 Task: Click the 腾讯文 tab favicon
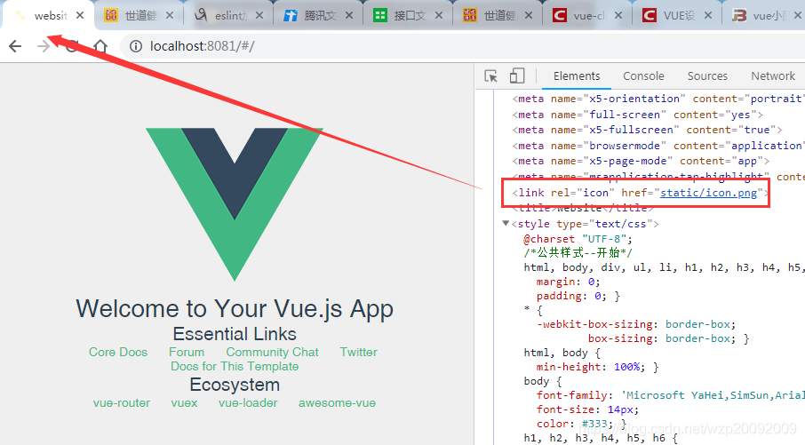(290, 15)
